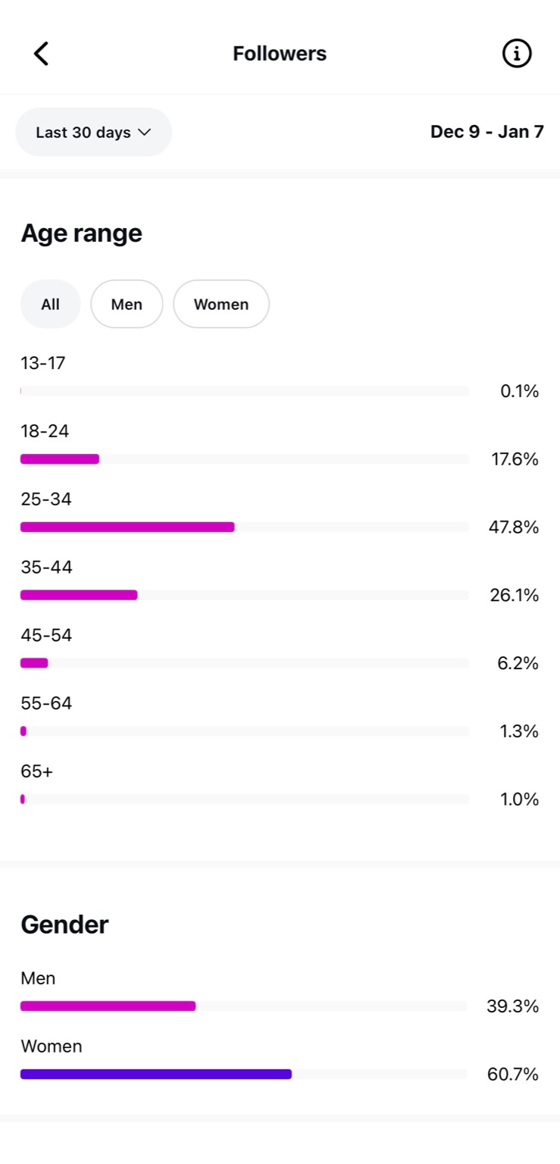Screen dimensions: 560x1164
Task: Expand the date range selector chevron
Action: click(x=145, y=132)
